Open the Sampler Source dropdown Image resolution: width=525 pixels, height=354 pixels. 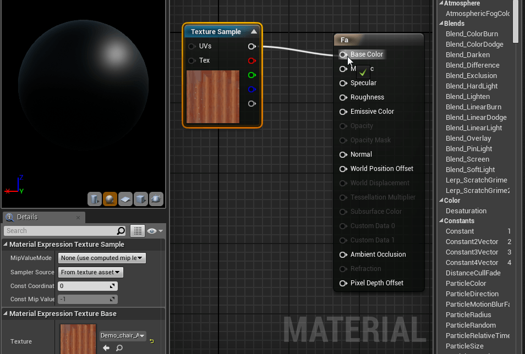point(91,272)
